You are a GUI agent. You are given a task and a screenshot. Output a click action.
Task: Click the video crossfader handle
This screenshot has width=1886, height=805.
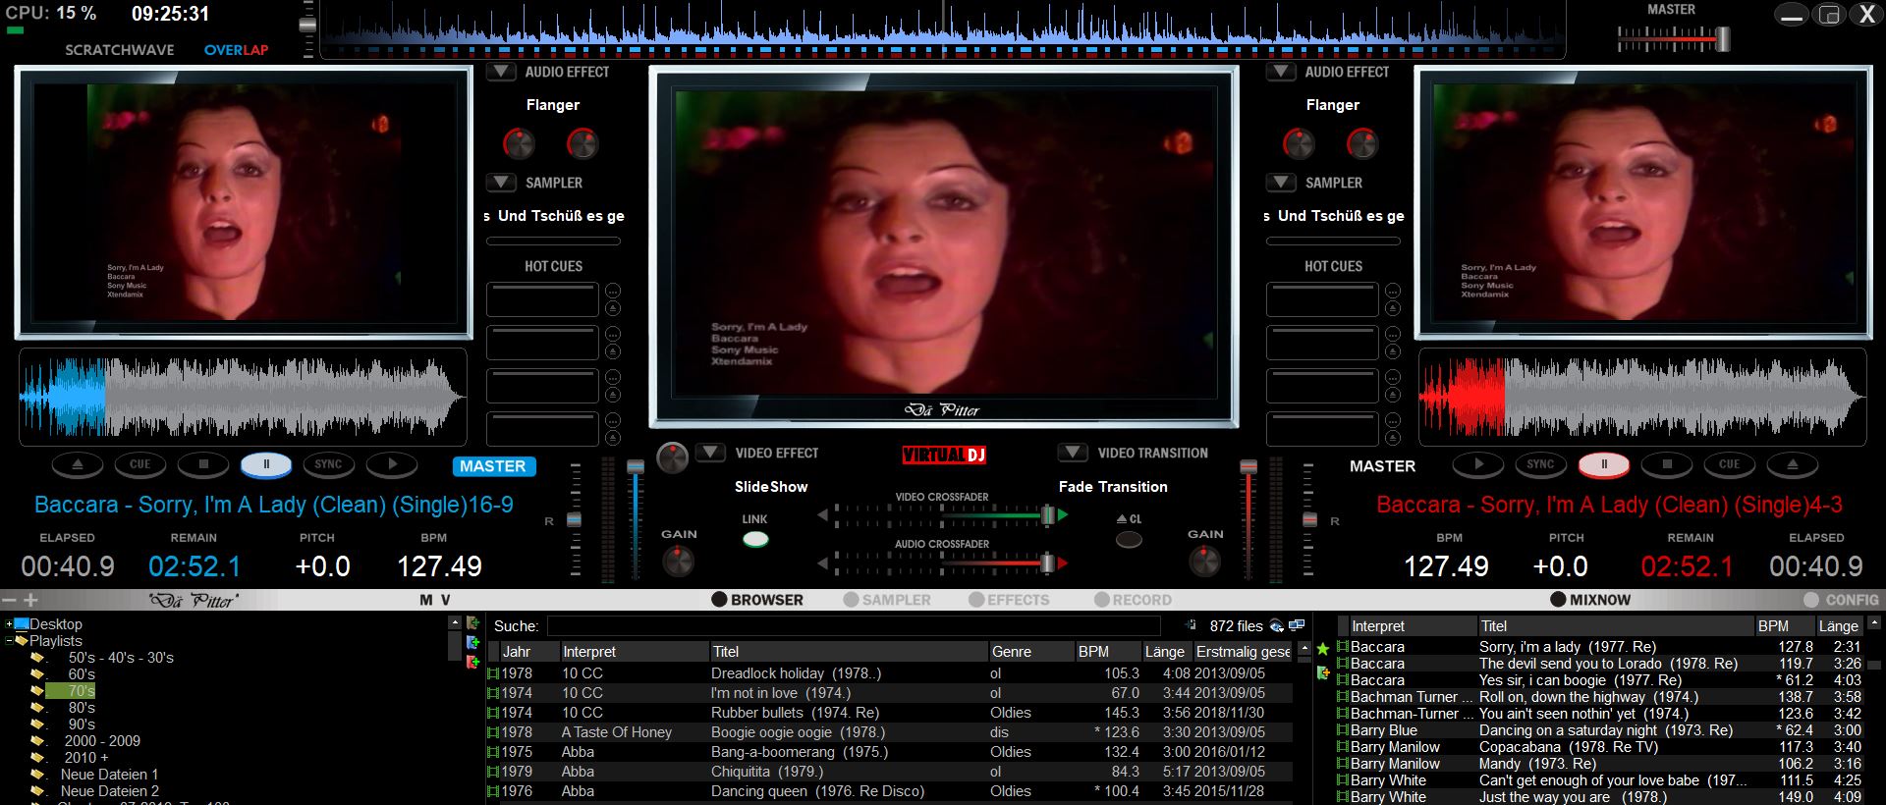coord(1048,514)
